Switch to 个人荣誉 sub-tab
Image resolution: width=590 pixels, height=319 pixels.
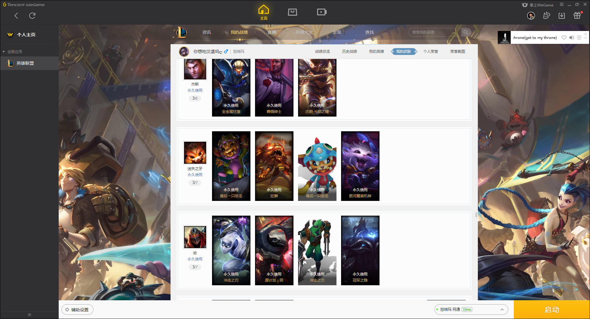[x=431, y=52]
